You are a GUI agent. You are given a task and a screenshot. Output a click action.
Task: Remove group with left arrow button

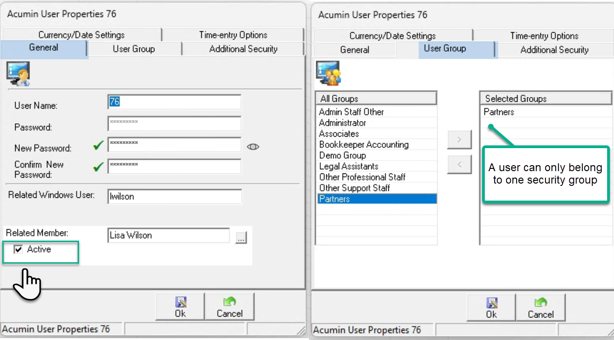pos(460,164)
